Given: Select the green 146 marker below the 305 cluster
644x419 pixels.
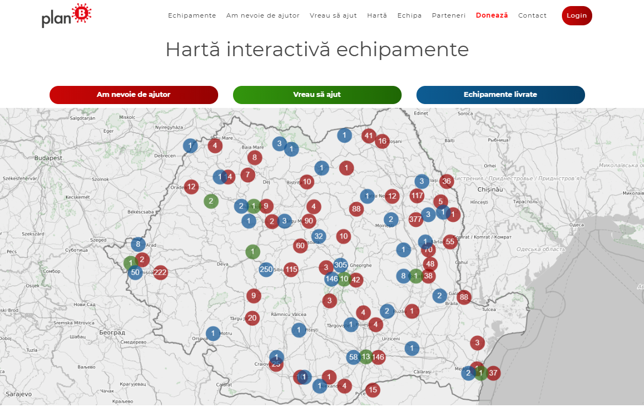Looking at the screenshot, I should (x=331, y=279).
